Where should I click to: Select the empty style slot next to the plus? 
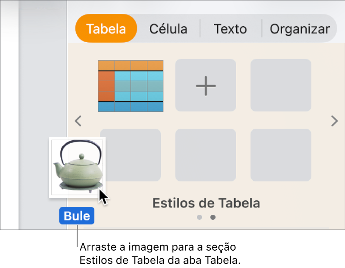point(280,85)
